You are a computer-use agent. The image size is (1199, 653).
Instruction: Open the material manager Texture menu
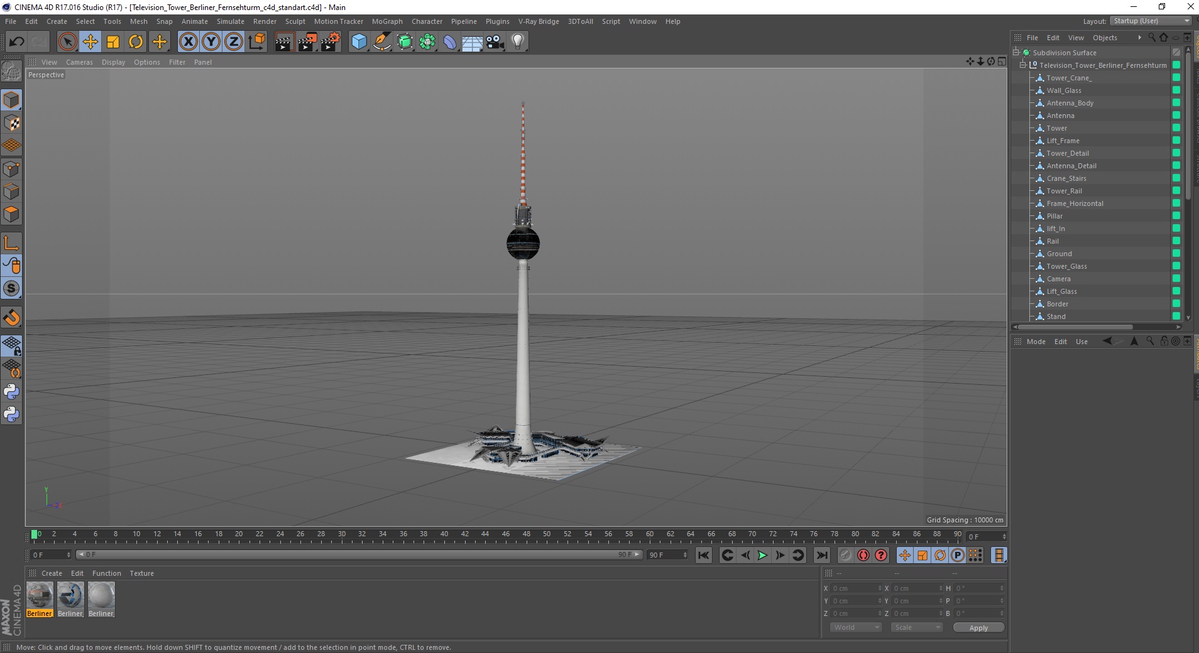(141, 573)
